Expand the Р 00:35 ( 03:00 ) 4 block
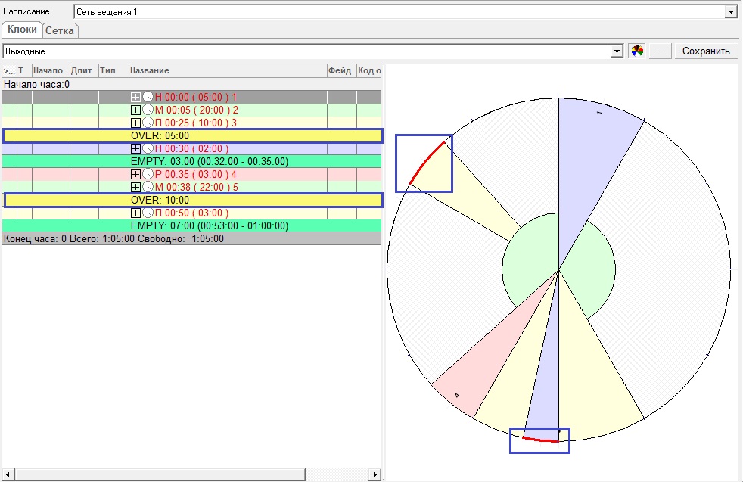Screen dimensions: 743x482 coord(135,174)
